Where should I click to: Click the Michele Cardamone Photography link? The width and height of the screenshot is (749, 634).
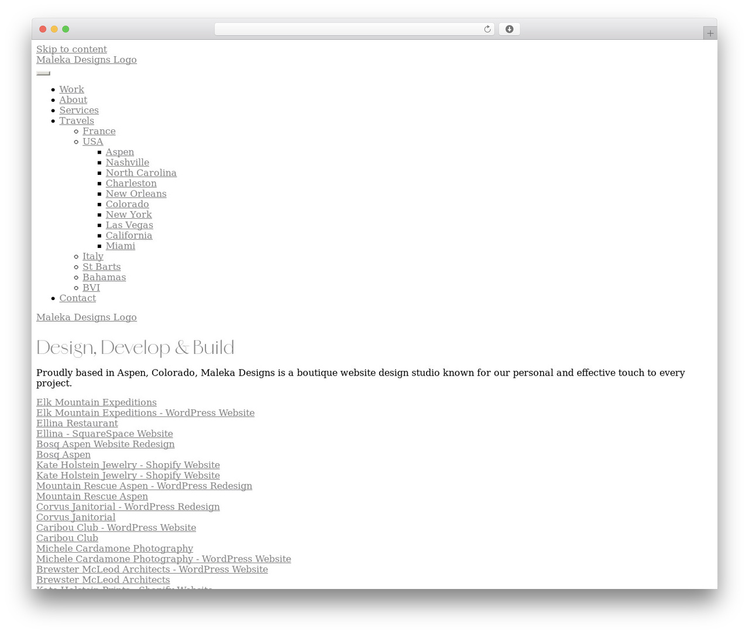pyautogui.click(x=115, y=549)
